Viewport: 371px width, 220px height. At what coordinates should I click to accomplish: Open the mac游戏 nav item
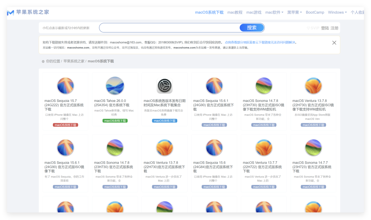[x=254, y=12]
